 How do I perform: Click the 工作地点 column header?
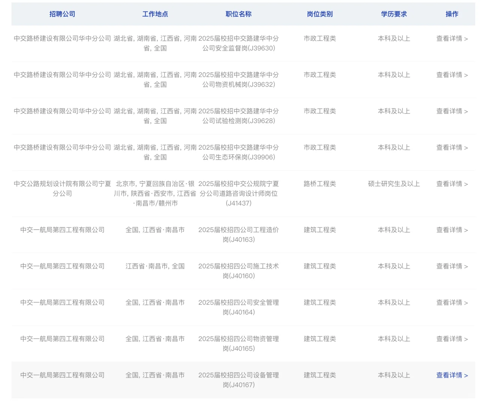tap(155, 14)
